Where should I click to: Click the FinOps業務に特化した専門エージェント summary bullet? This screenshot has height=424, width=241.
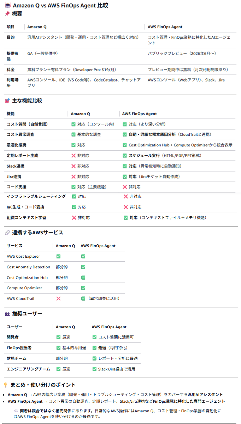(116, 401)
